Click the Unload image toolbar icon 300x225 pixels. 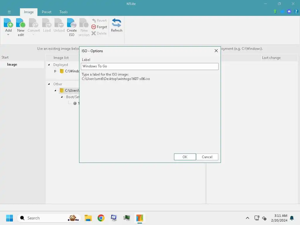click(59, 23)
